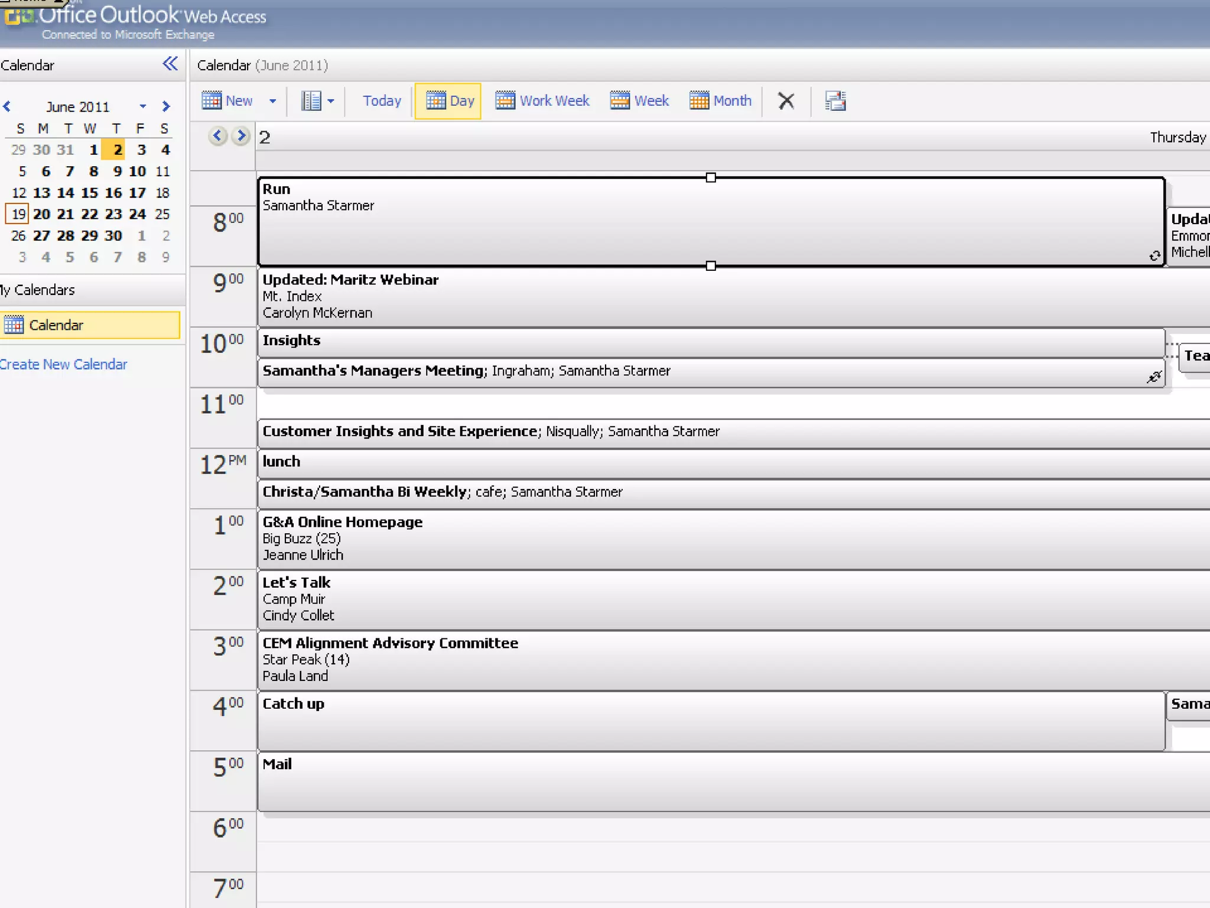Viewport: 1210px width, 908px height.
Task: Switch to Work Week view
Action: pyautogui.click(x=542, y=101)
